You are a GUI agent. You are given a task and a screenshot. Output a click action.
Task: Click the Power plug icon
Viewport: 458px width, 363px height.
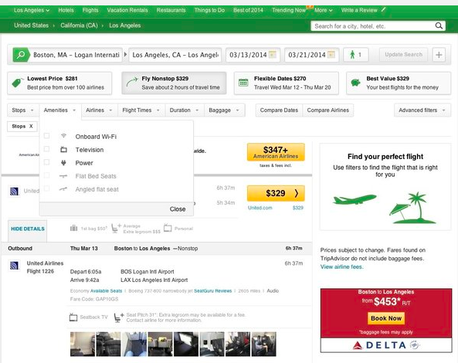click(x=63, y=163)
